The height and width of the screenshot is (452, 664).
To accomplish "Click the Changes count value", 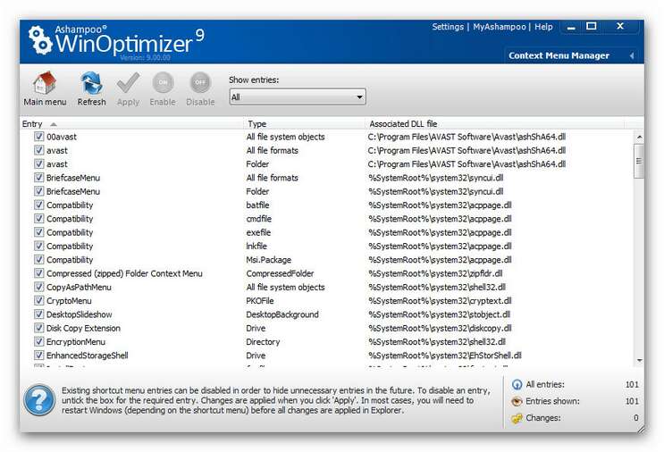I will [x=636, y=418].
